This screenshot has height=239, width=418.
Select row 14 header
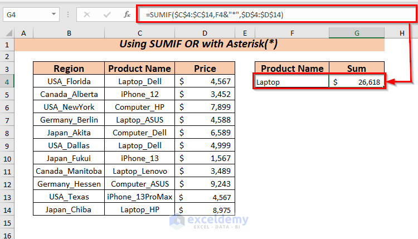point(7,209)
